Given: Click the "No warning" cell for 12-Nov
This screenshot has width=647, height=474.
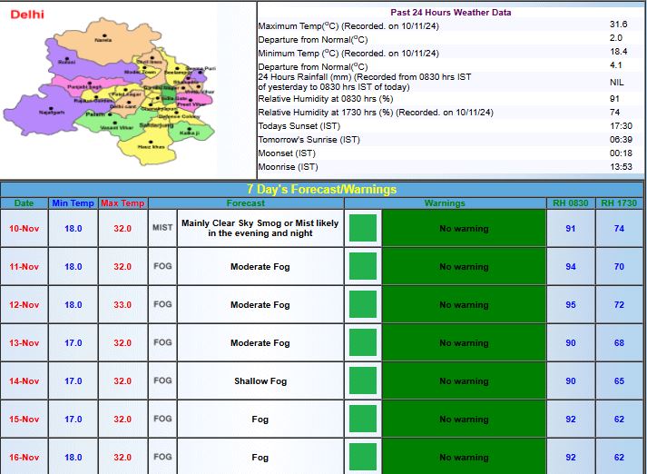Looking at the screenshot, I should [x=464, y=305].
